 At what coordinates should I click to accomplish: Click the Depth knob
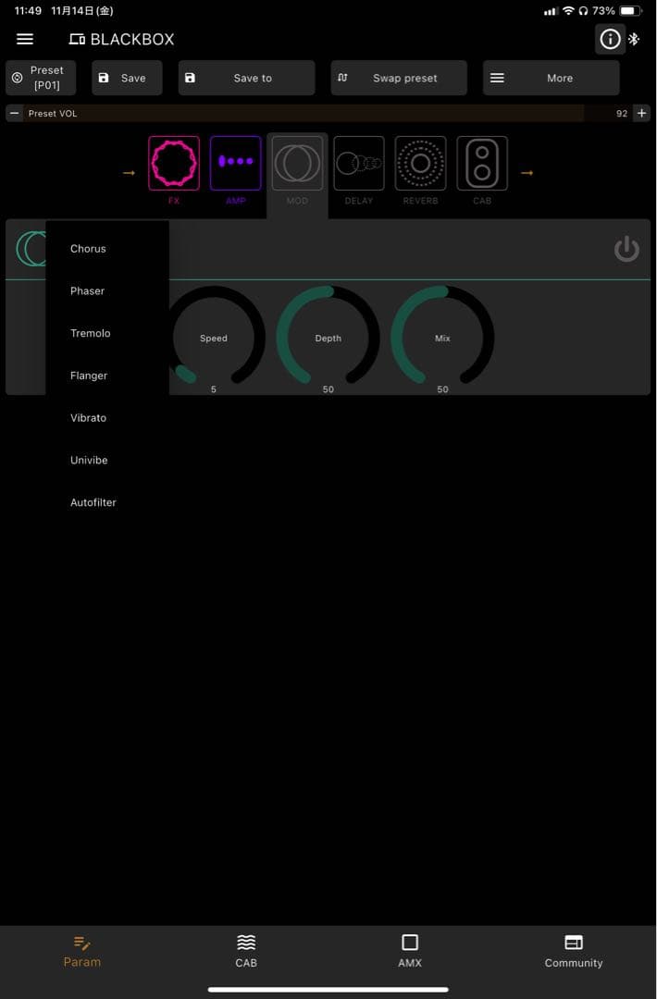click(x=328, y=338)
